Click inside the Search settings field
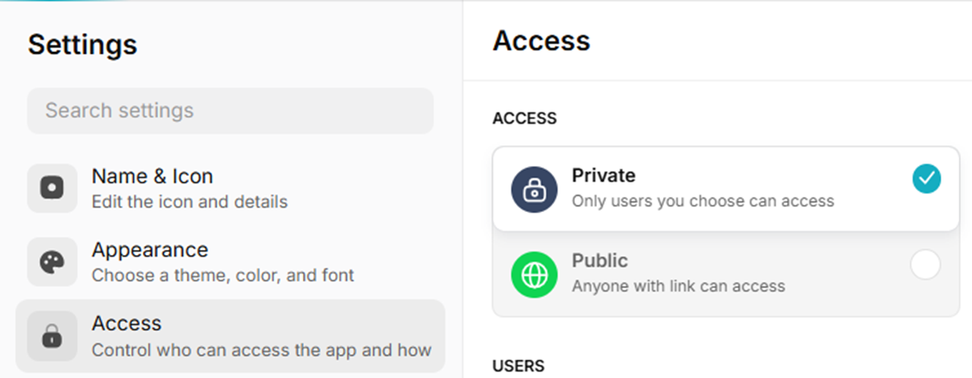Image resolution: width=972 pixels, height=378 pixels. 230,111
